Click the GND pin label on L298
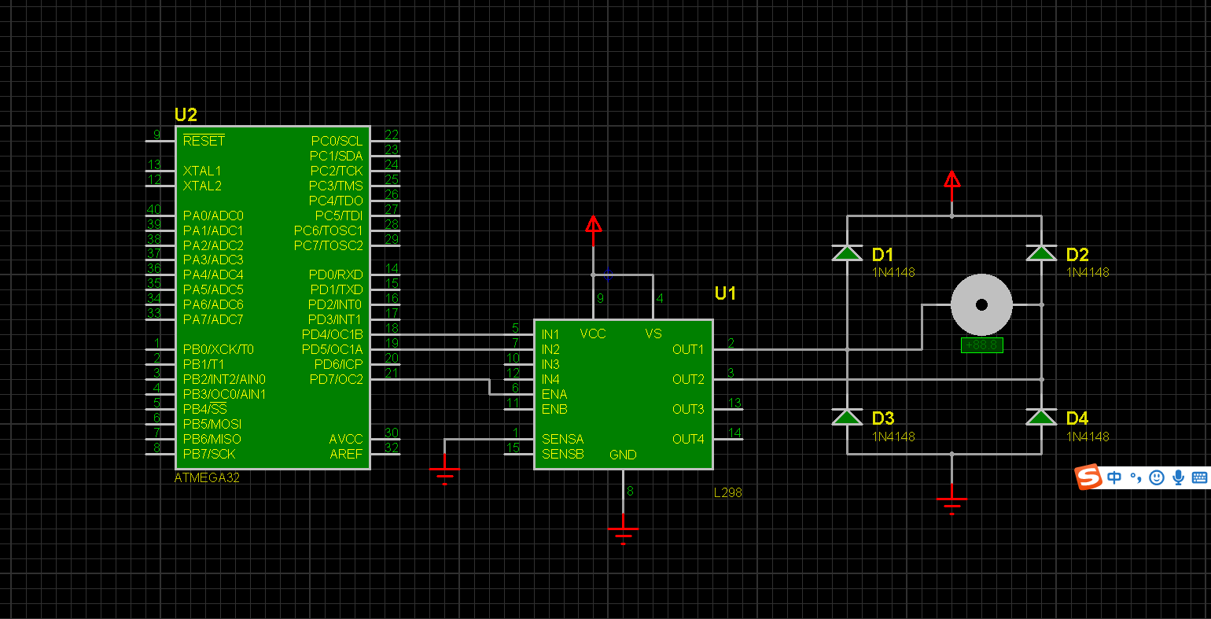Screen dimensions: 1211x619 pos(623,455)
